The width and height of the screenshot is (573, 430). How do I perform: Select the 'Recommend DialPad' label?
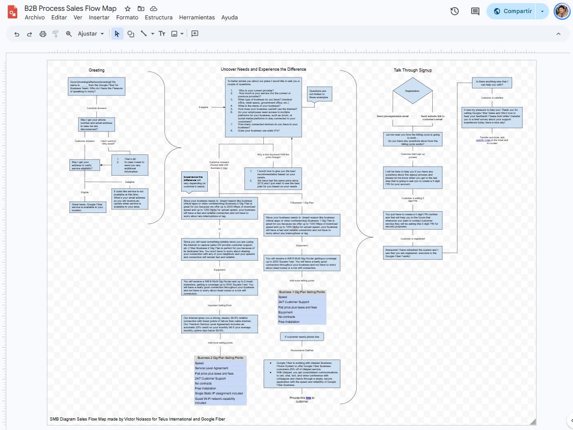pos(302,350)
